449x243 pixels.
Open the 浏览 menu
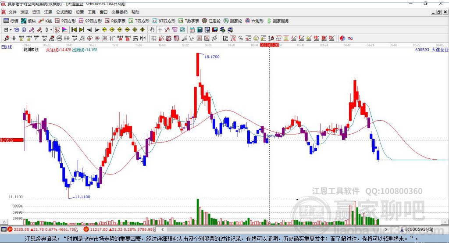(25, 12)
